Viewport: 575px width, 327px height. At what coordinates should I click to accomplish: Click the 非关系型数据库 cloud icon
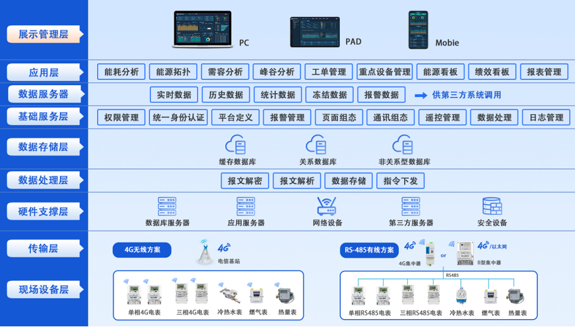[403, 144]
